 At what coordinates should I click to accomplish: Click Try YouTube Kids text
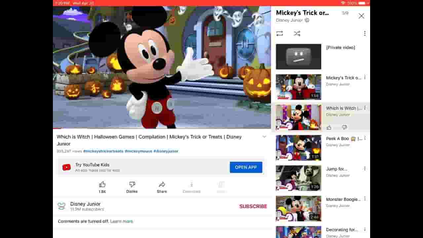pyautogui.click(x=92, y=165)
